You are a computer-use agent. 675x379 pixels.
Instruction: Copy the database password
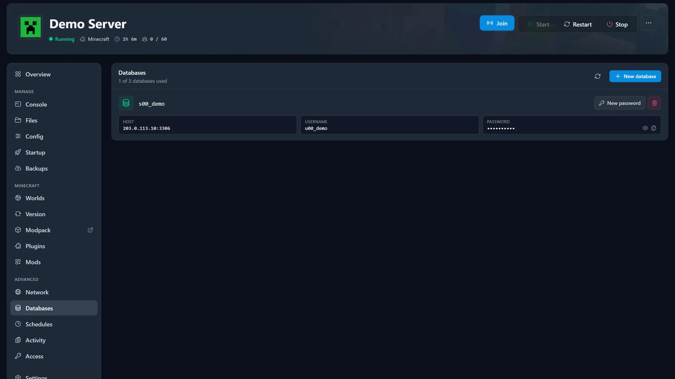pos(654,128)
